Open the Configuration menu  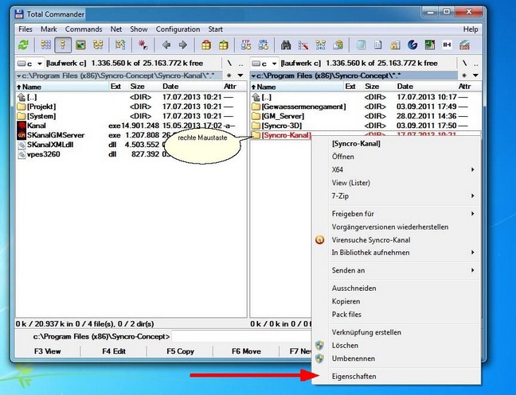point(178,29)
